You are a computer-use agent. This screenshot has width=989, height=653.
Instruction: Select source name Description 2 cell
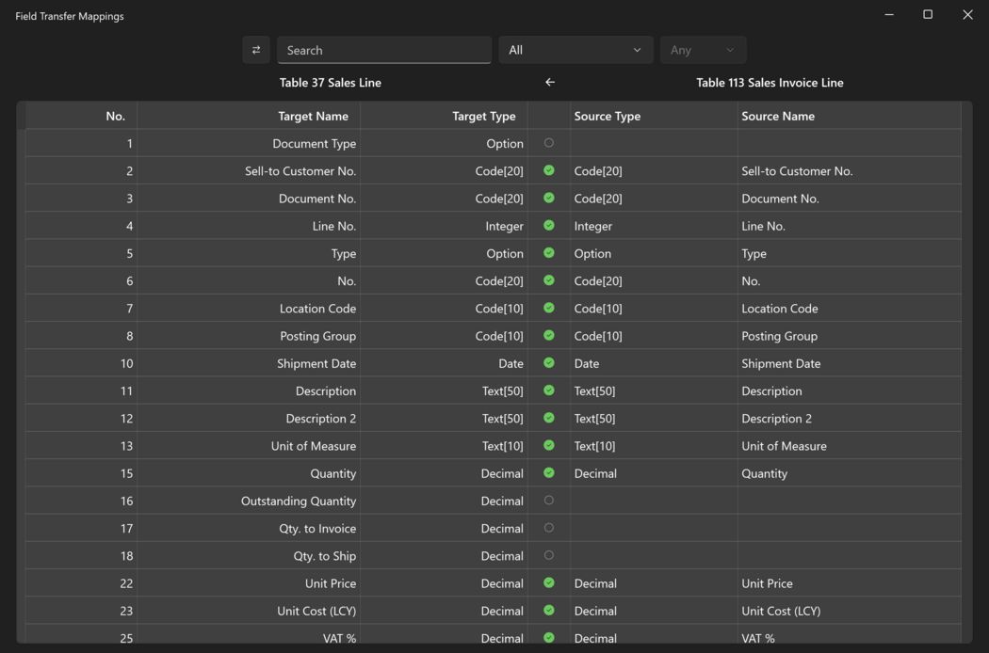click(x=850, y=419)
